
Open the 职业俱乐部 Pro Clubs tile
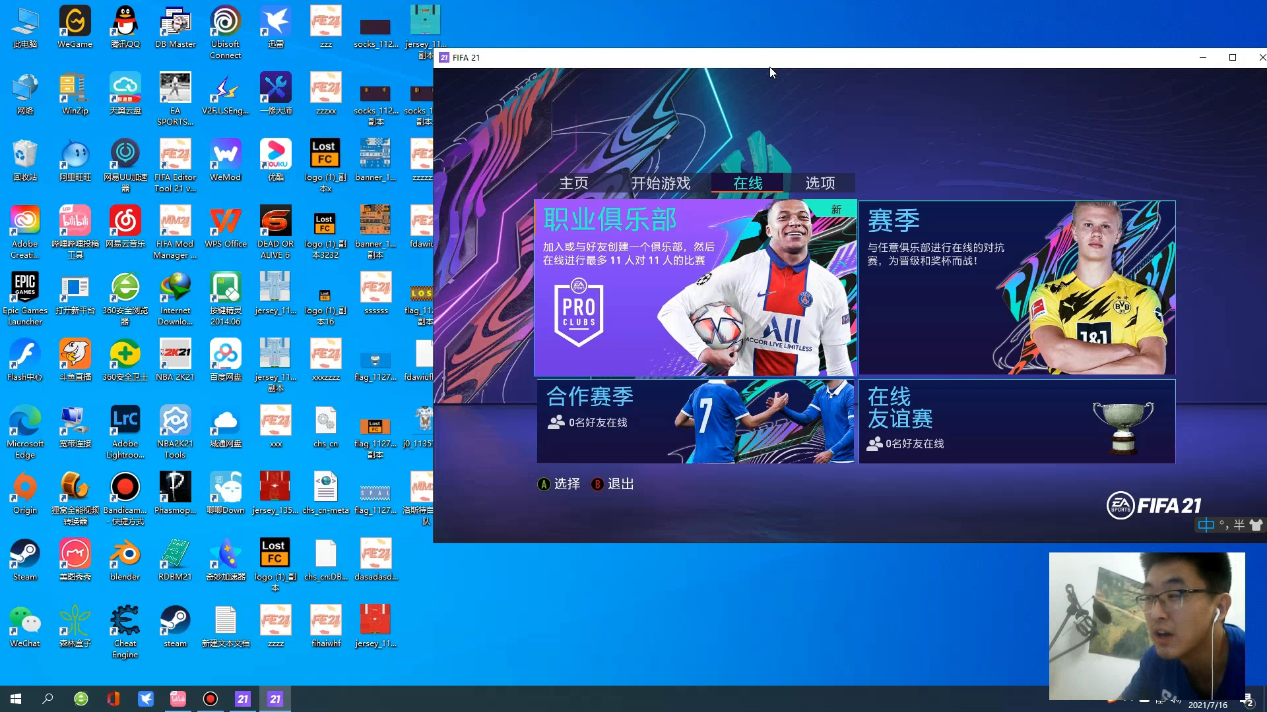click(696, 288)
